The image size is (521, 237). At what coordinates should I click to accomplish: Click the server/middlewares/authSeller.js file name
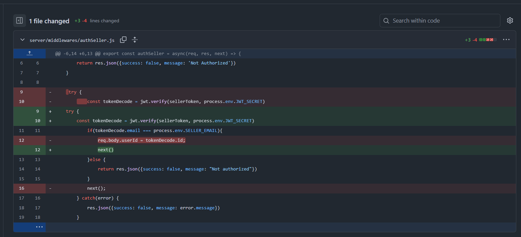(x=72, y=40)
